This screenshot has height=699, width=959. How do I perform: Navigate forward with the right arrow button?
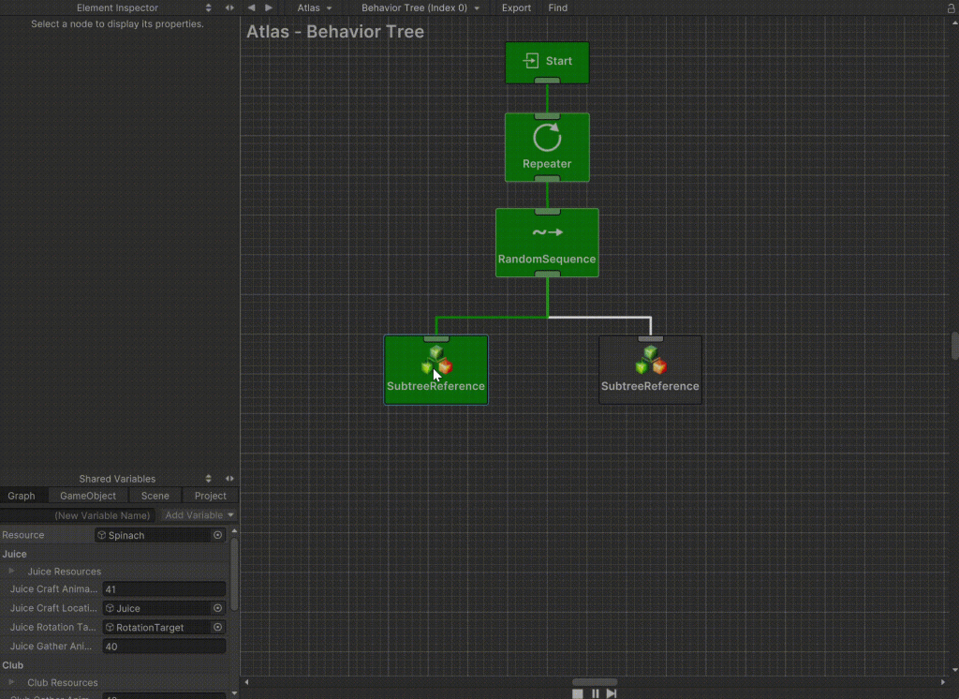(x=269, y=7)
